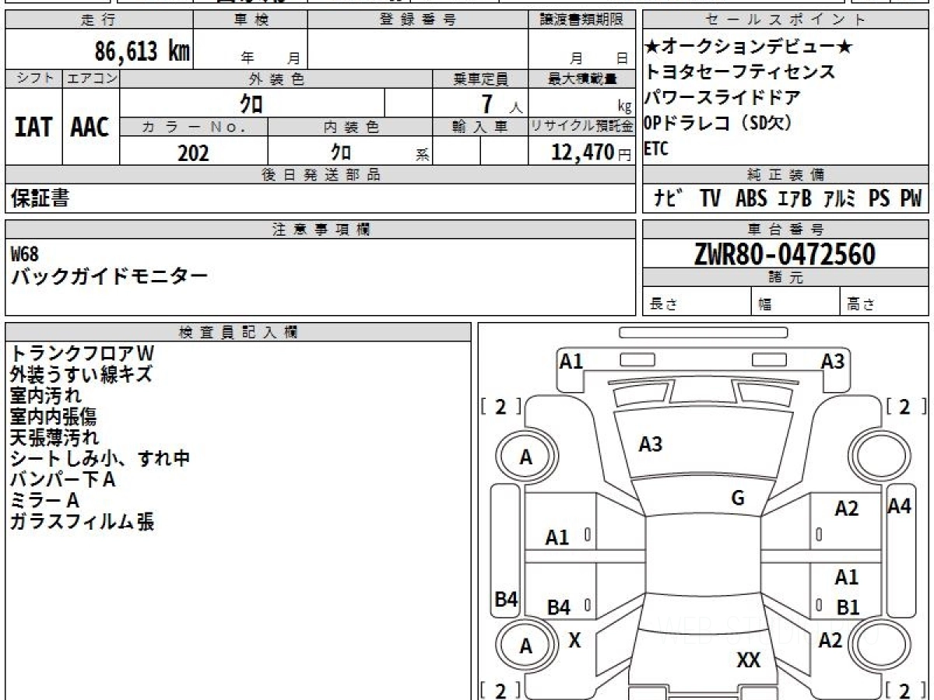Select the ナビ equipment label

click(669, 198)
